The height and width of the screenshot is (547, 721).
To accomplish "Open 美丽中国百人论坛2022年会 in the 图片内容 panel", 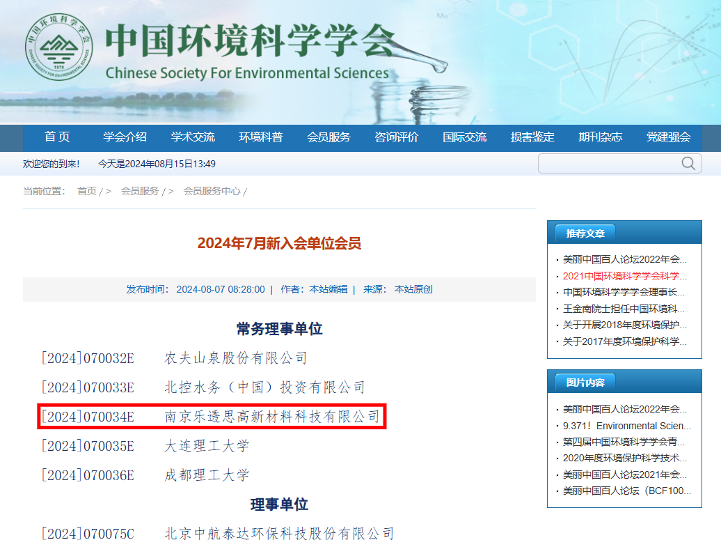I will pos(625,409).
